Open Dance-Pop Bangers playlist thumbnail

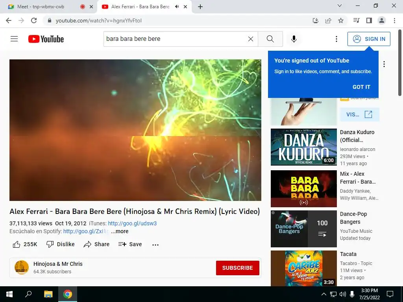point(303,229)
